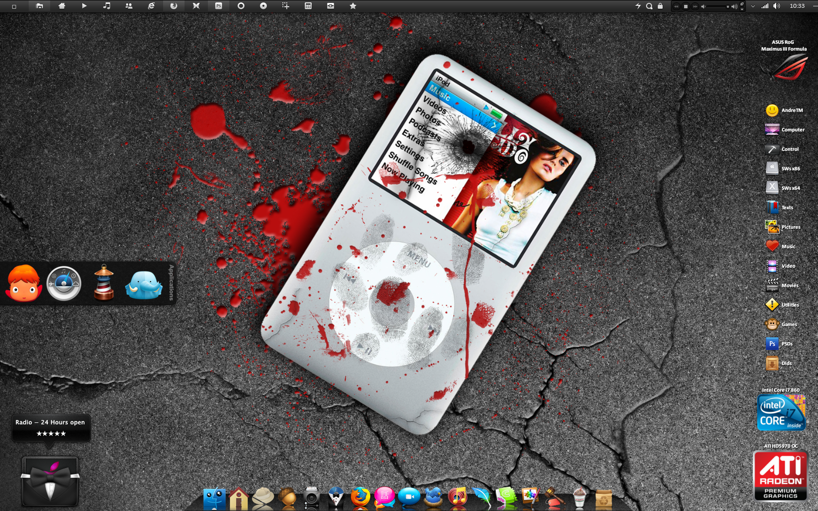Screen dimensions: 818x511
Task: Launch the blue elephant app in Applications stack
Action: [x=144, y=284]
